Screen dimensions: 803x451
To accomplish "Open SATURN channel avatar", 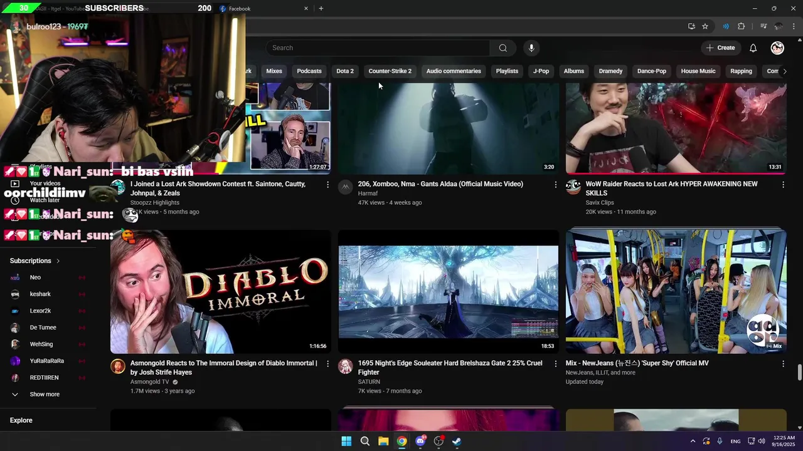I will click(x=346, y=366).
